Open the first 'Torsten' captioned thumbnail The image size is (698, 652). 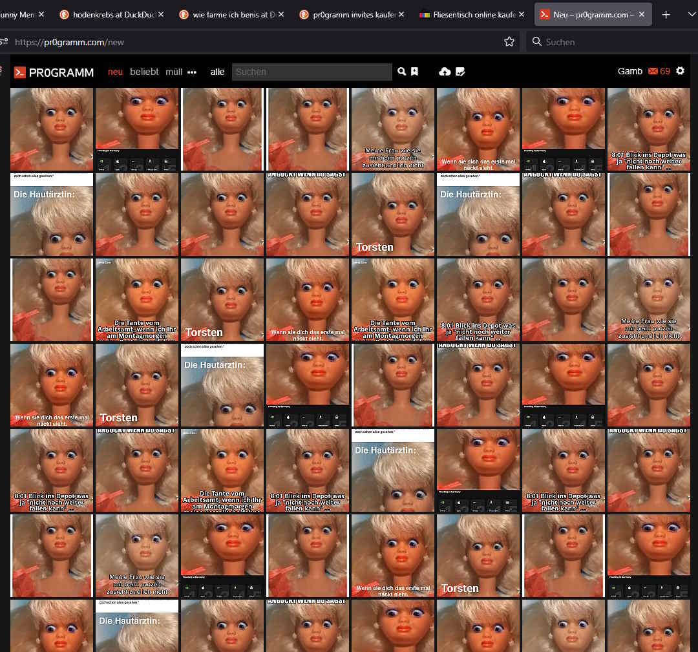click(x=393, y=215)
